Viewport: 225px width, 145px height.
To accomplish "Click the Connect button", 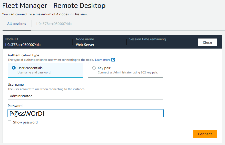I will 205,134.
